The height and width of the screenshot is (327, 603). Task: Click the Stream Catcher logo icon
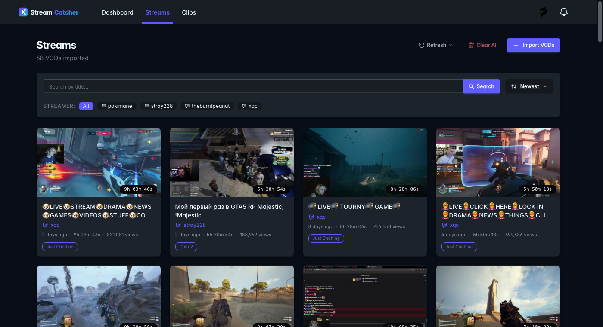click(x=23, y=12)
